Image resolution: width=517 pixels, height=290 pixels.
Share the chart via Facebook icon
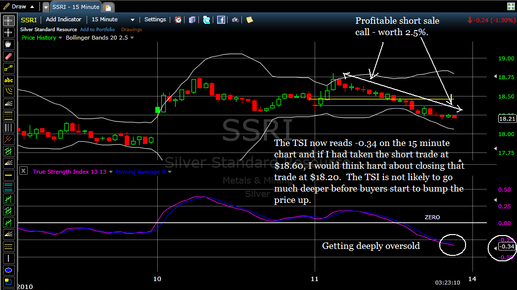[x=221, y=20]
